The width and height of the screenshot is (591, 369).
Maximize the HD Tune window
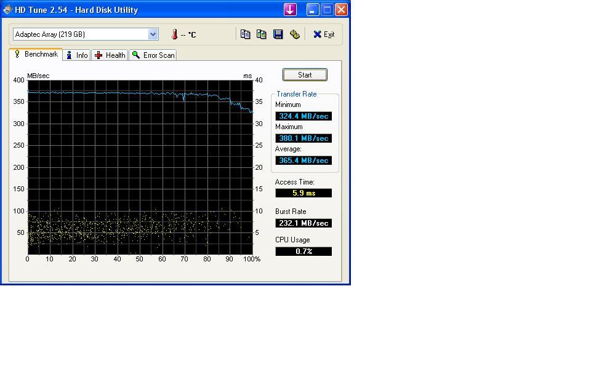(327, 9)
